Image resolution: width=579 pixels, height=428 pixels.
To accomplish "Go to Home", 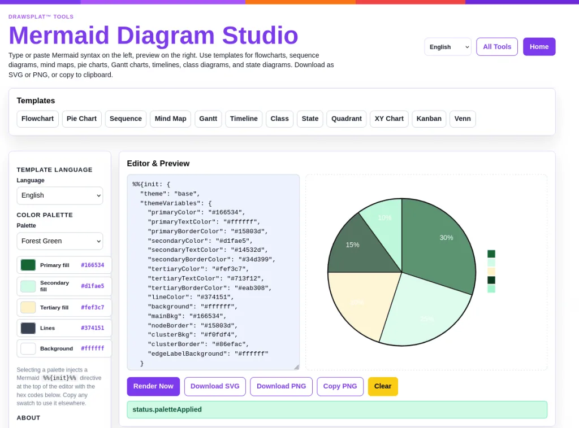I will pos(539,47).
